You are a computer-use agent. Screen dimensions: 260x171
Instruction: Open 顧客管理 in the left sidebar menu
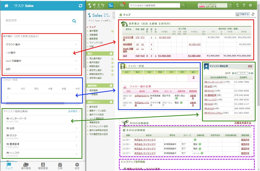click(x=93, y=39)
